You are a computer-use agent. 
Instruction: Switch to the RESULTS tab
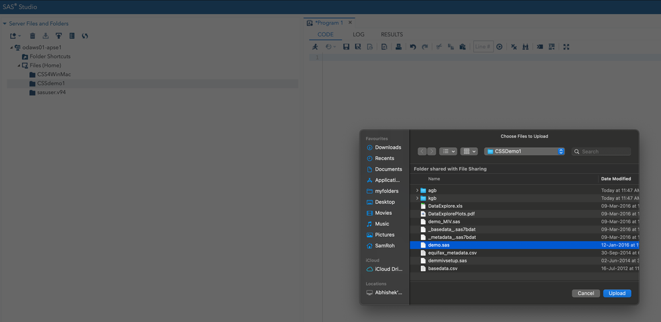392,34
